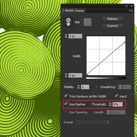Uncheck Trim Contours at Min Width

tap(66, 96)
